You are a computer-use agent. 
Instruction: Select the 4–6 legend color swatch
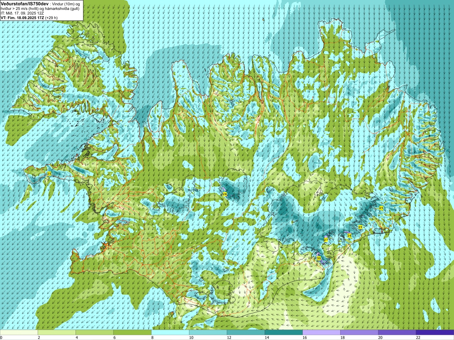(x=94, y=333)
